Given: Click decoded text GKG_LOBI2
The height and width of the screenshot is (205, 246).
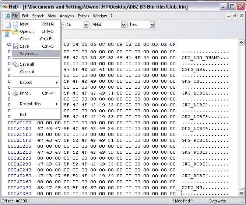Looking at the screenshot, I should click(195, 105).
